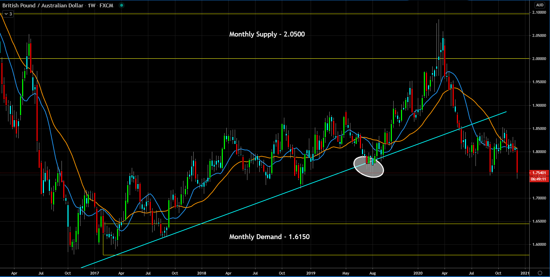Click the 1.90000 price axis label
The width and height of the screenshot is (550, 277).
pos(539,105)
